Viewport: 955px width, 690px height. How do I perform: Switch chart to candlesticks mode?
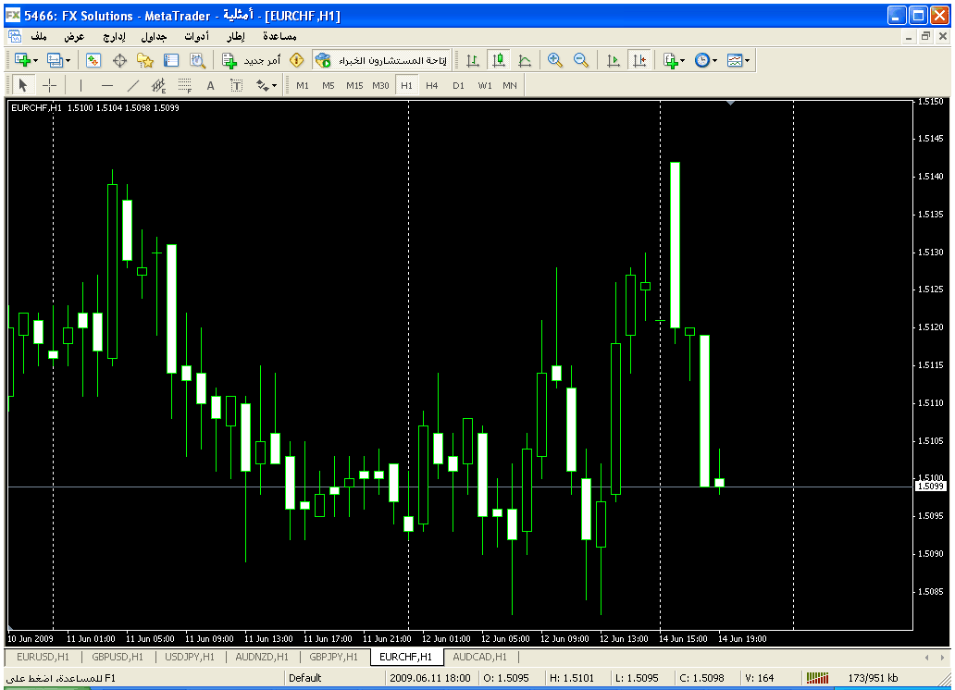(x=499, y=60)
